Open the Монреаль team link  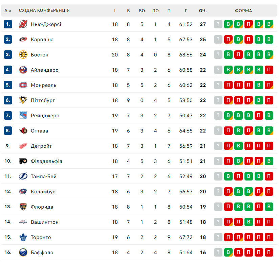point(44,85)
